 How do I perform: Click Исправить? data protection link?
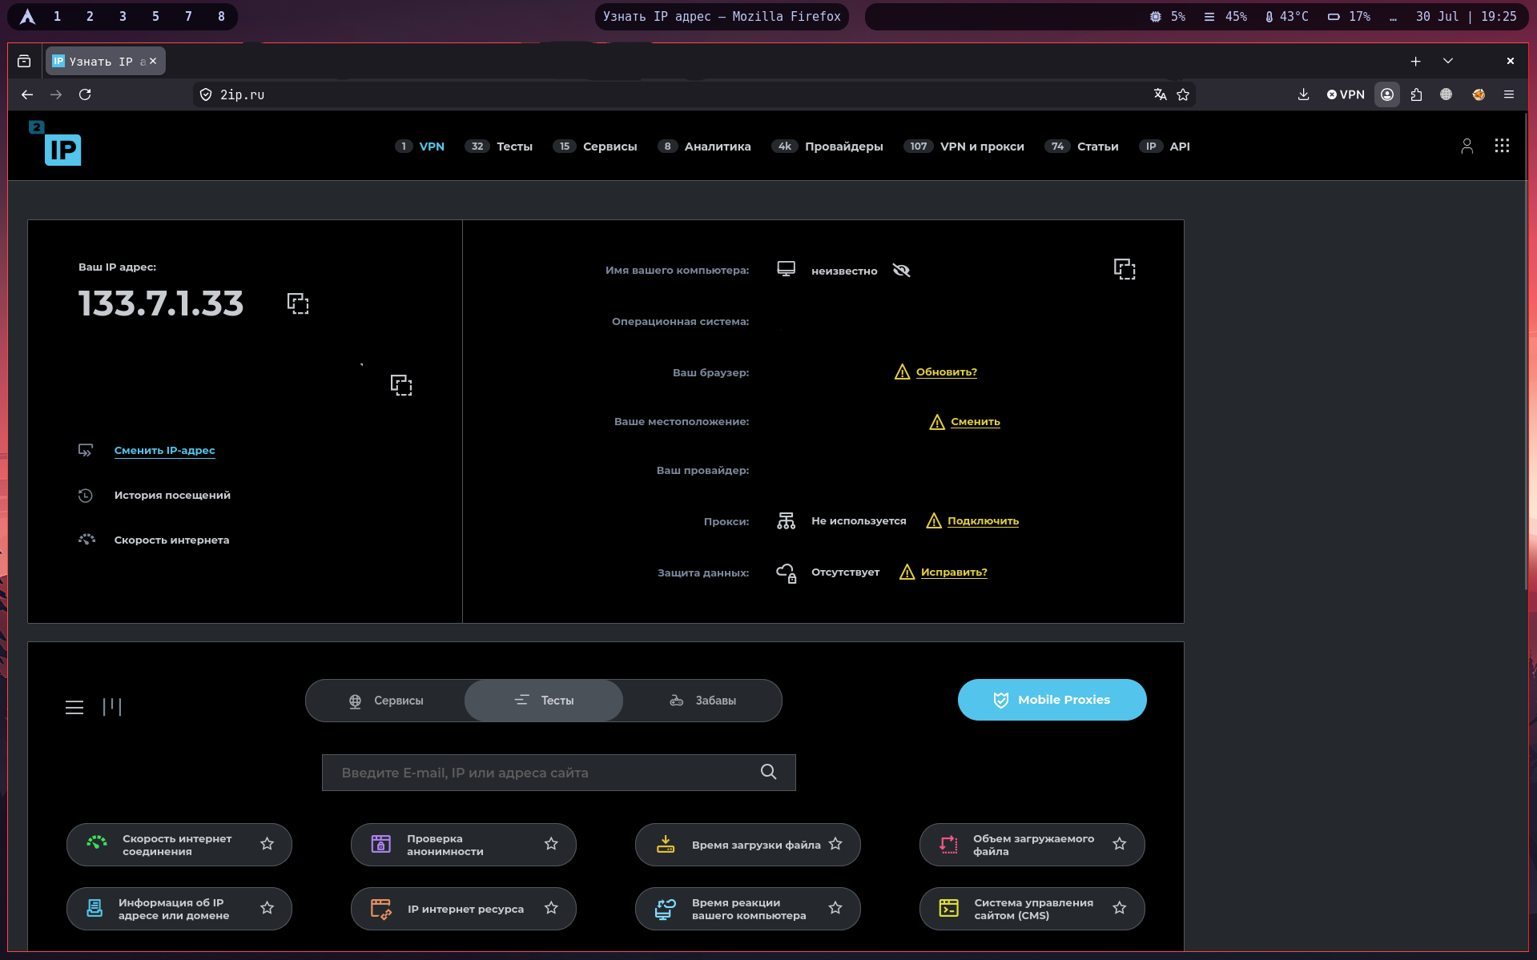click(x=953, y=572)
